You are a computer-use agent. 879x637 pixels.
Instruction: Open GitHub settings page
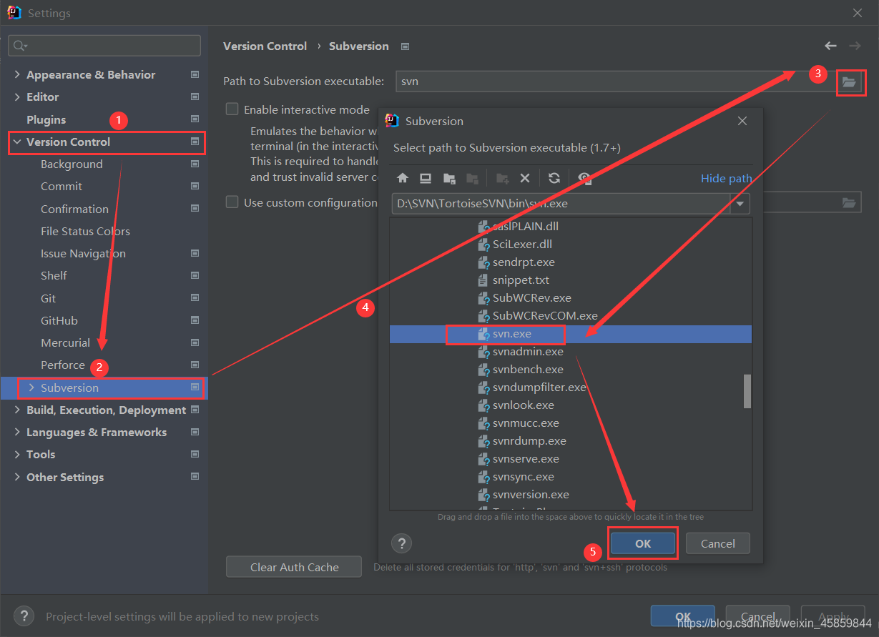coord(59,320)
